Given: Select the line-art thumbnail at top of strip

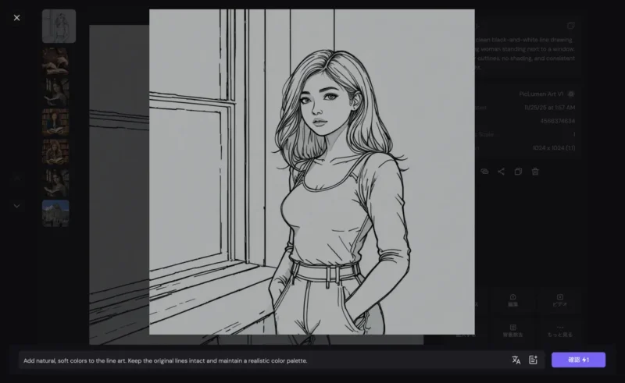Looking at the screenshot, I should pyautogui.click(x=59, y=27).
